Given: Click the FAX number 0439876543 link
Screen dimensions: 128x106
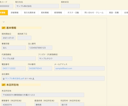Looking at the screenshot, I should (x=35, y=68).
